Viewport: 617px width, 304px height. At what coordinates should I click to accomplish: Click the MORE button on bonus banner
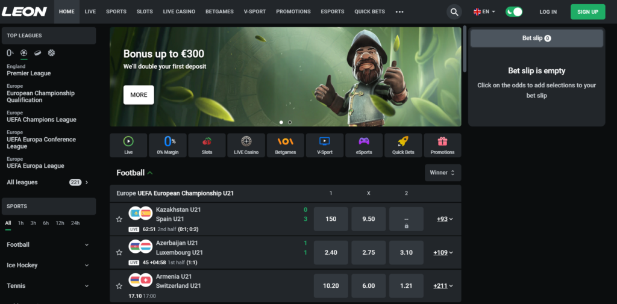pyautogui.click(x=139, y=95)
